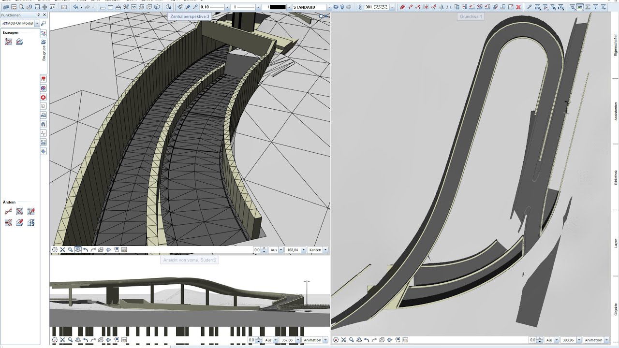Screen dimensions: 619x348
Task: Click the Save diskette icon in toolbar
Action: [x=37, y=7]
